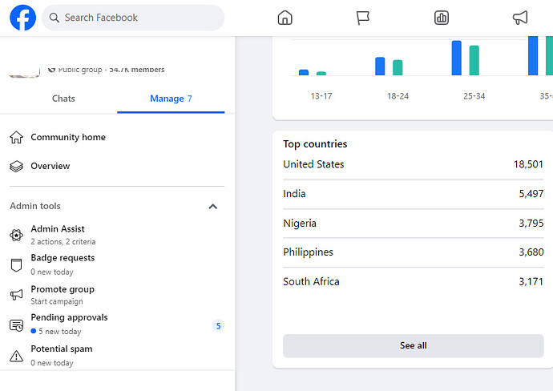Click the Overview layers icon
Image resolution: width=553 pixels, height=391 pixels.
click(x=16, y=166)
